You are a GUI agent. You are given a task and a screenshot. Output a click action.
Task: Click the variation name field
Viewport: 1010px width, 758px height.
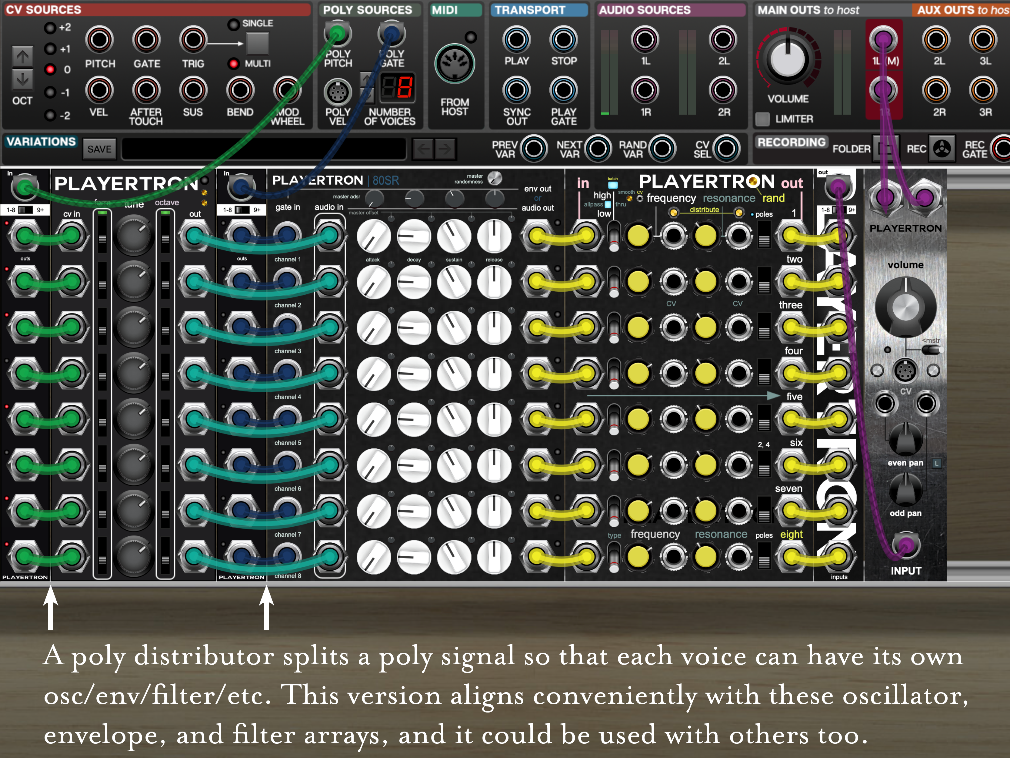click(263, 149)
